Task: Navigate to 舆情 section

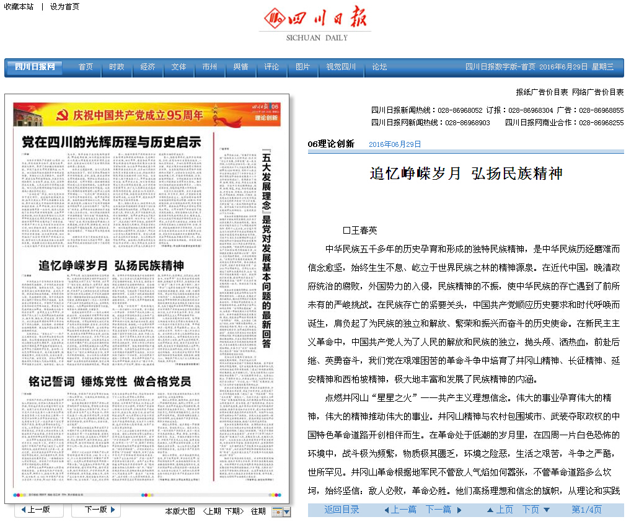Action: [x=240, y=67]
